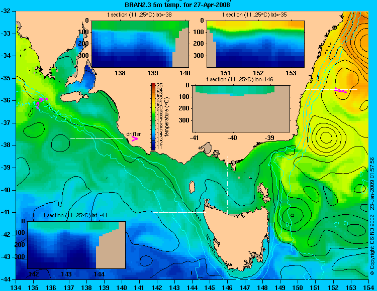This screenshot has height=291, width=377.
Task: Click the magenta drifter track near 135.5°E, -36
Action: (42, 103)
